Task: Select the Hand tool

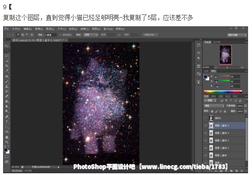Action: [x=7, y=137]
